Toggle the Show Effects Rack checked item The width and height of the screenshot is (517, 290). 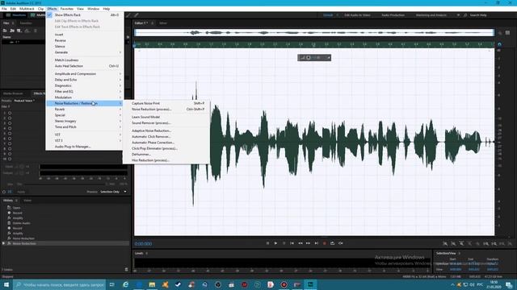click(86, 14)
